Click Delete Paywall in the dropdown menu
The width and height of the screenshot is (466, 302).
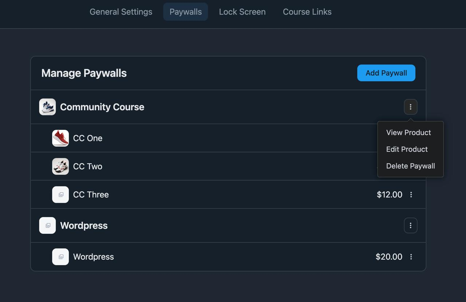(x=411, y=166)
